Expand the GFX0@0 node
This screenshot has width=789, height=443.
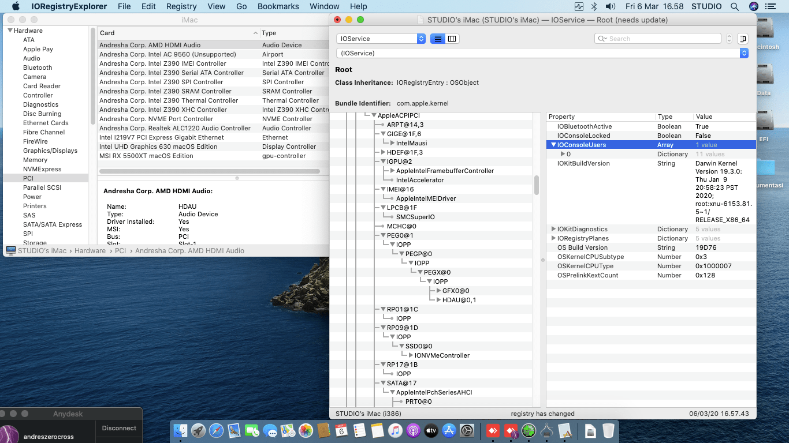click(x=438, y=291)
